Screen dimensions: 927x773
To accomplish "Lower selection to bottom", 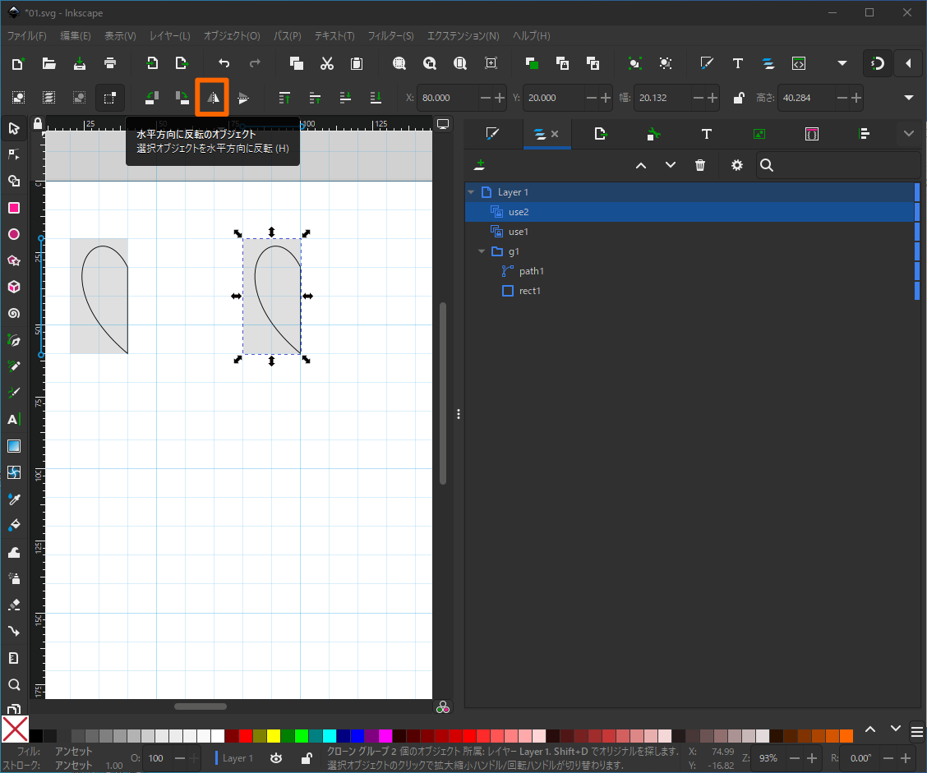I will (376, 98).
